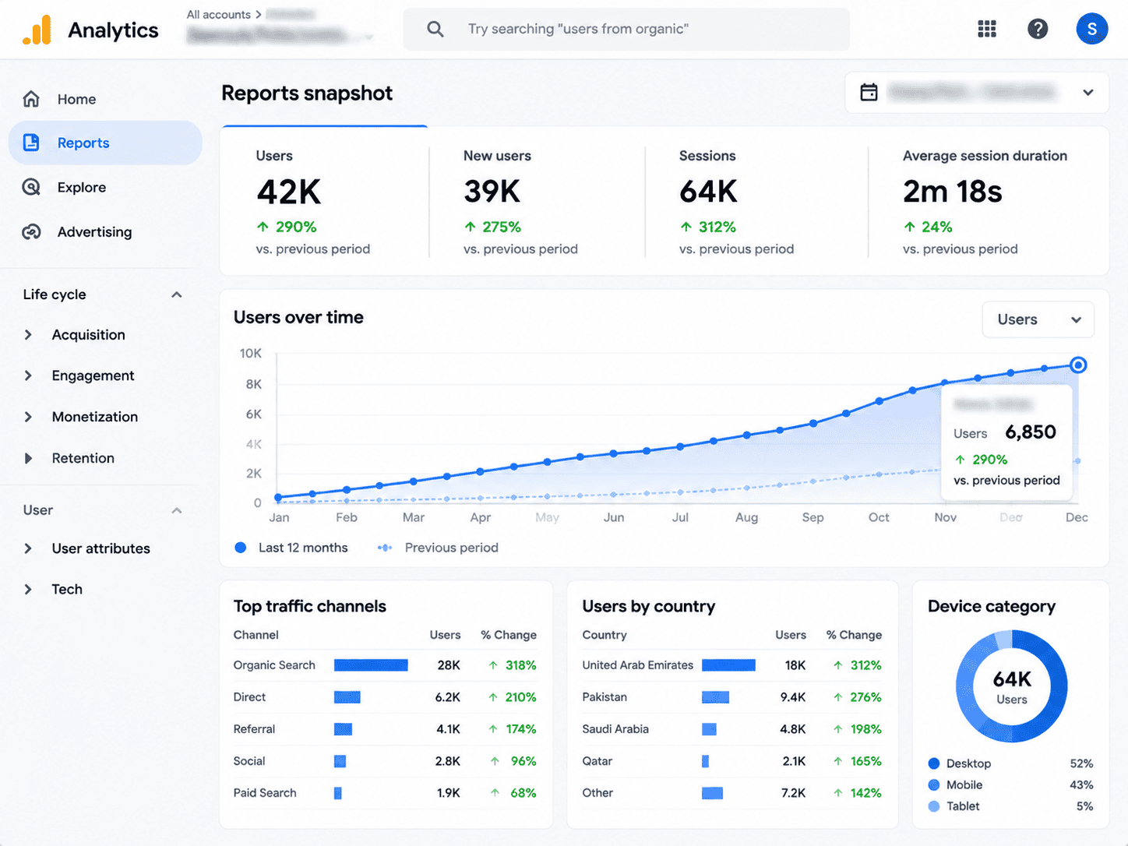Click the Analytics logo icon
1128x846 pixels.
point(37,30)
